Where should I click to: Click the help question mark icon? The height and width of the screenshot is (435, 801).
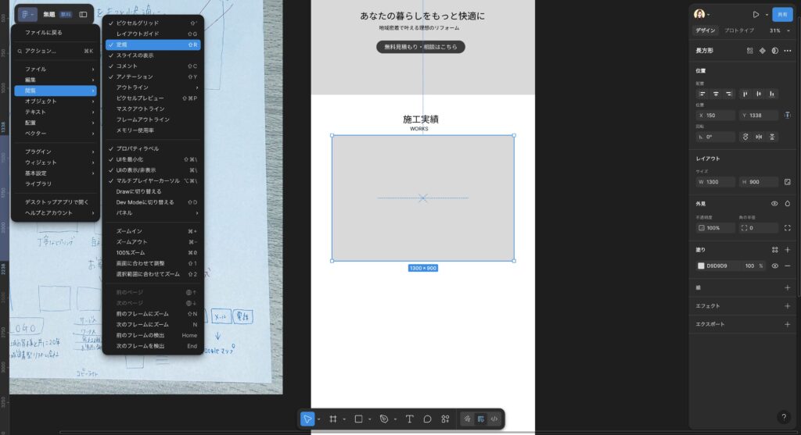(x=784, y=417)
